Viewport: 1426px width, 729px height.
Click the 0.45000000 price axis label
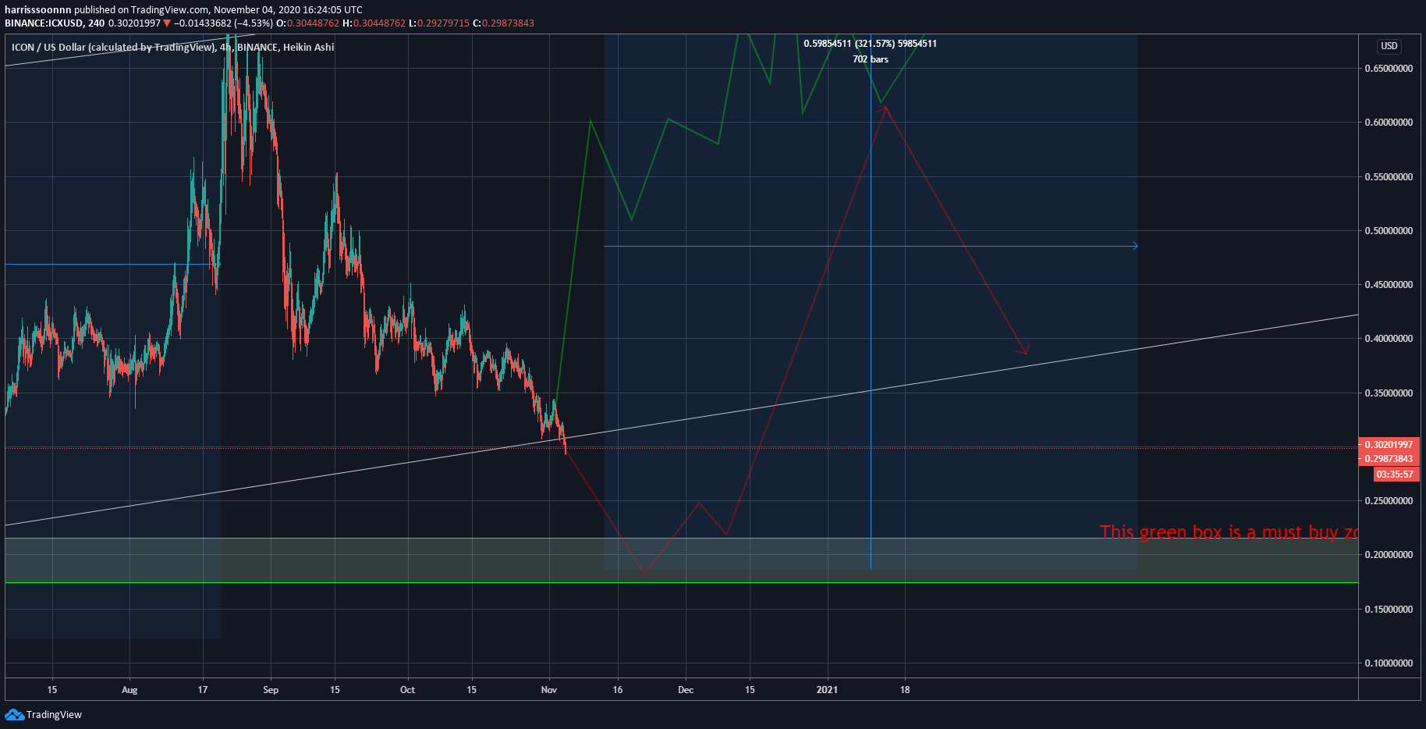(x=1389, y=285)
